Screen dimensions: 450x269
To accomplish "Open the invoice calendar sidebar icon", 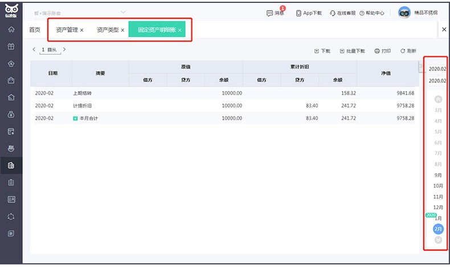I will click(x=11, y=132).
